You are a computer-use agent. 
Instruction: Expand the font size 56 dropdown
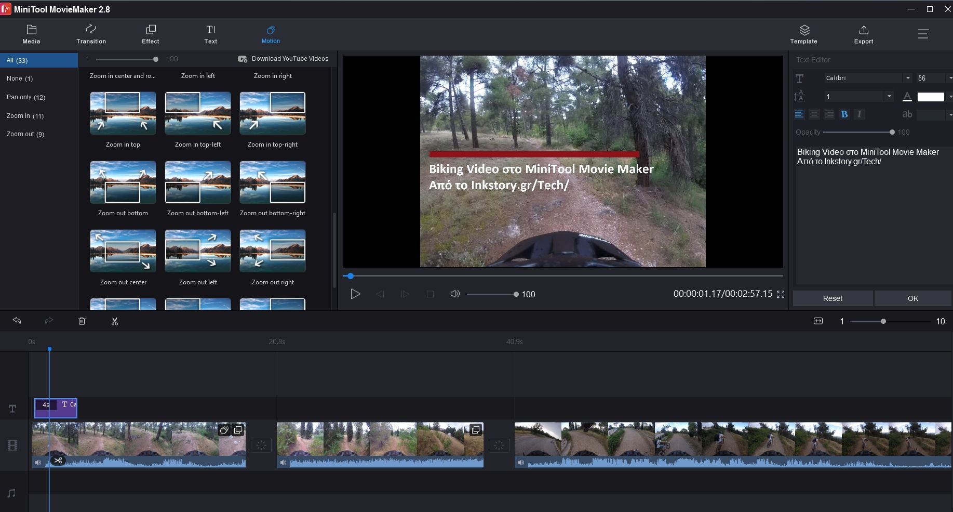click(x=950, y=78)
